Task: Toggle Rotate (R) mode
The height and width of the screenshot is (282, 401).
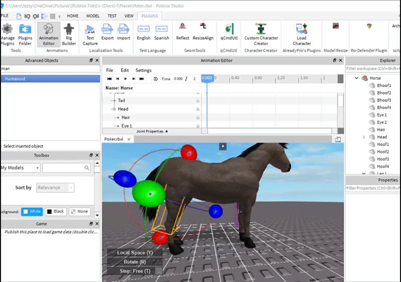Action: (135, 262)
